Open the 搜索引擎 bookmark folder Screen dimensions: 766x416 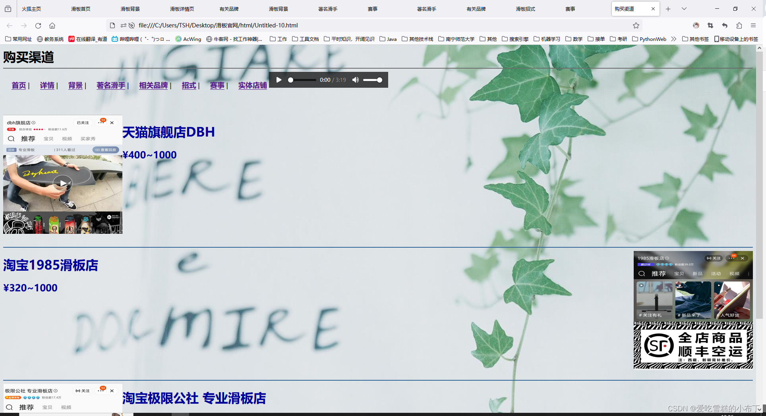tap(515, 39)
